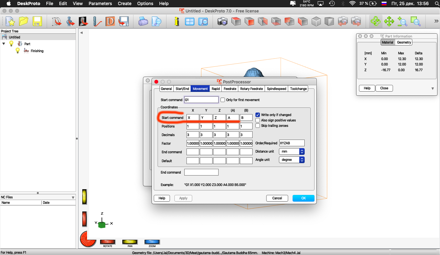This screenshot has height=255, width=440.
Task: Enable 'Skip trailing zeroes' checkbox
Action: pyautogui.click(x=258, y=126)
